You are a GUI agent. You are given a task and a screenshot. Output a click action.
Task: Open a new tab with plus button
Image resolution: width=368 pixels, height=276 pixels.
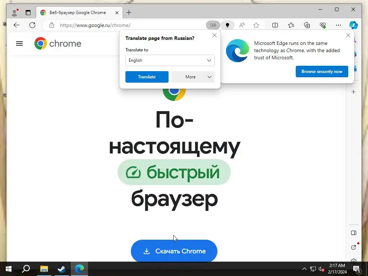(x=129, y=13)
